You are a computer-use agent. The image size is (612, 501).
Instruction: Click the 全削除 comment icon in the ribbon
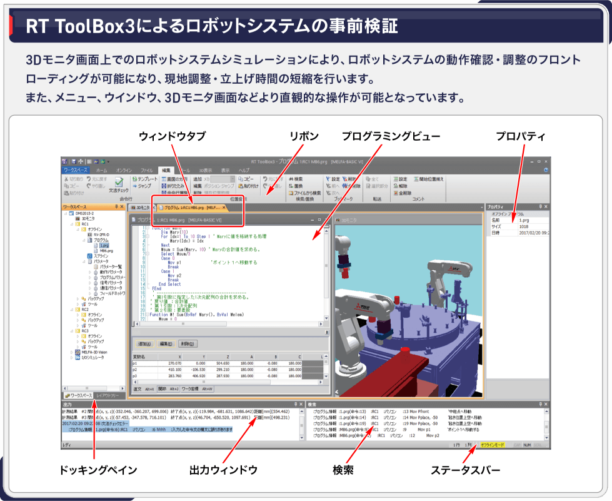point(394,193)
